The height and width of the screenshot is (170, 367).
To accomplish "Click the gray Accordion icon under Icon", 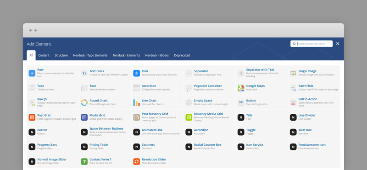I will pyautogui.click(x=136, y=88).
